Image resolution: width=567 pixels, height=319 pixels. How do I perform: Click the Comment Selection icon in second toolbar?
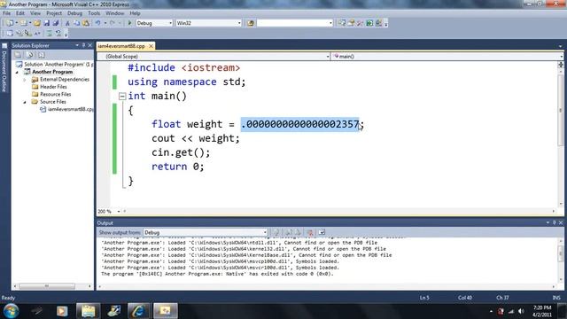(50, 34)
